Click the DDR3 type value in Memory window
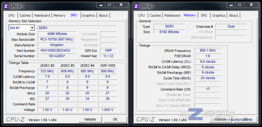Image resolution: width=262 pixels, height=127 pixels. (169, 26)
